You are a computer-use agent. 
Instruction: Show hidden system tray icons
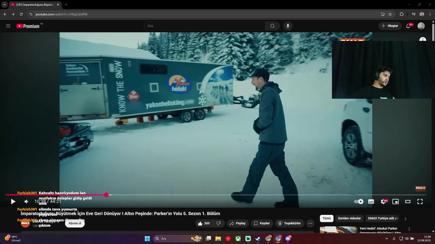coord(386,239)
